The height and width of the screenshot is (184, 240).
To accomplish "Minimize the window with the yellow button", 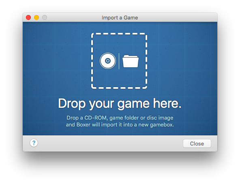I will [x=36, y=17].
